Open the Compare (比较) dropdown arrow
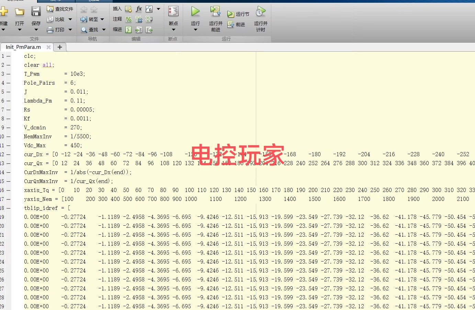 69,19
